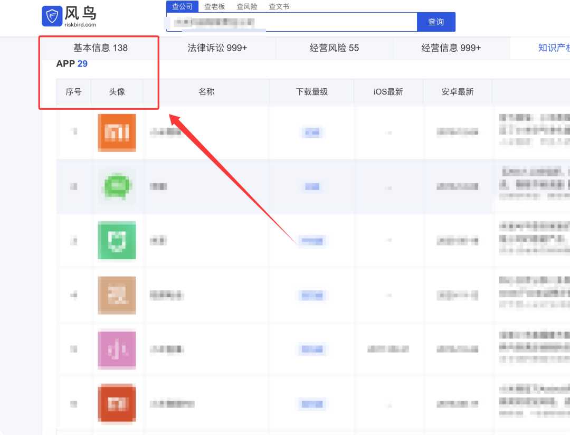
Task: Click the download level tag in the dark red Mi row
Action: pyautogui.click(x=312, y=404)
